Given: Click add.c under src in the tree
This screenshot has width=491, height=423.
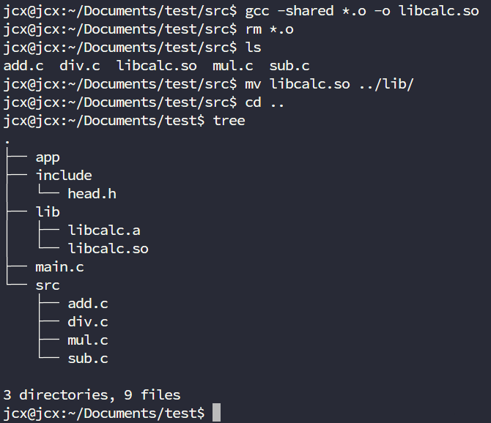Looking at the screenshot, I should 87,304.
